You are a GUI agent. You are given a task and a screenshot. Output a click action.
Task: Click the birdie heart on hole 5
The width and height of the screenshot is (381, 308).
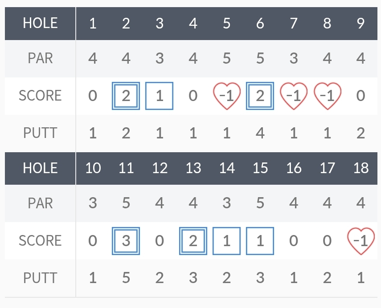pyautogui.click(x=227, y=96)
